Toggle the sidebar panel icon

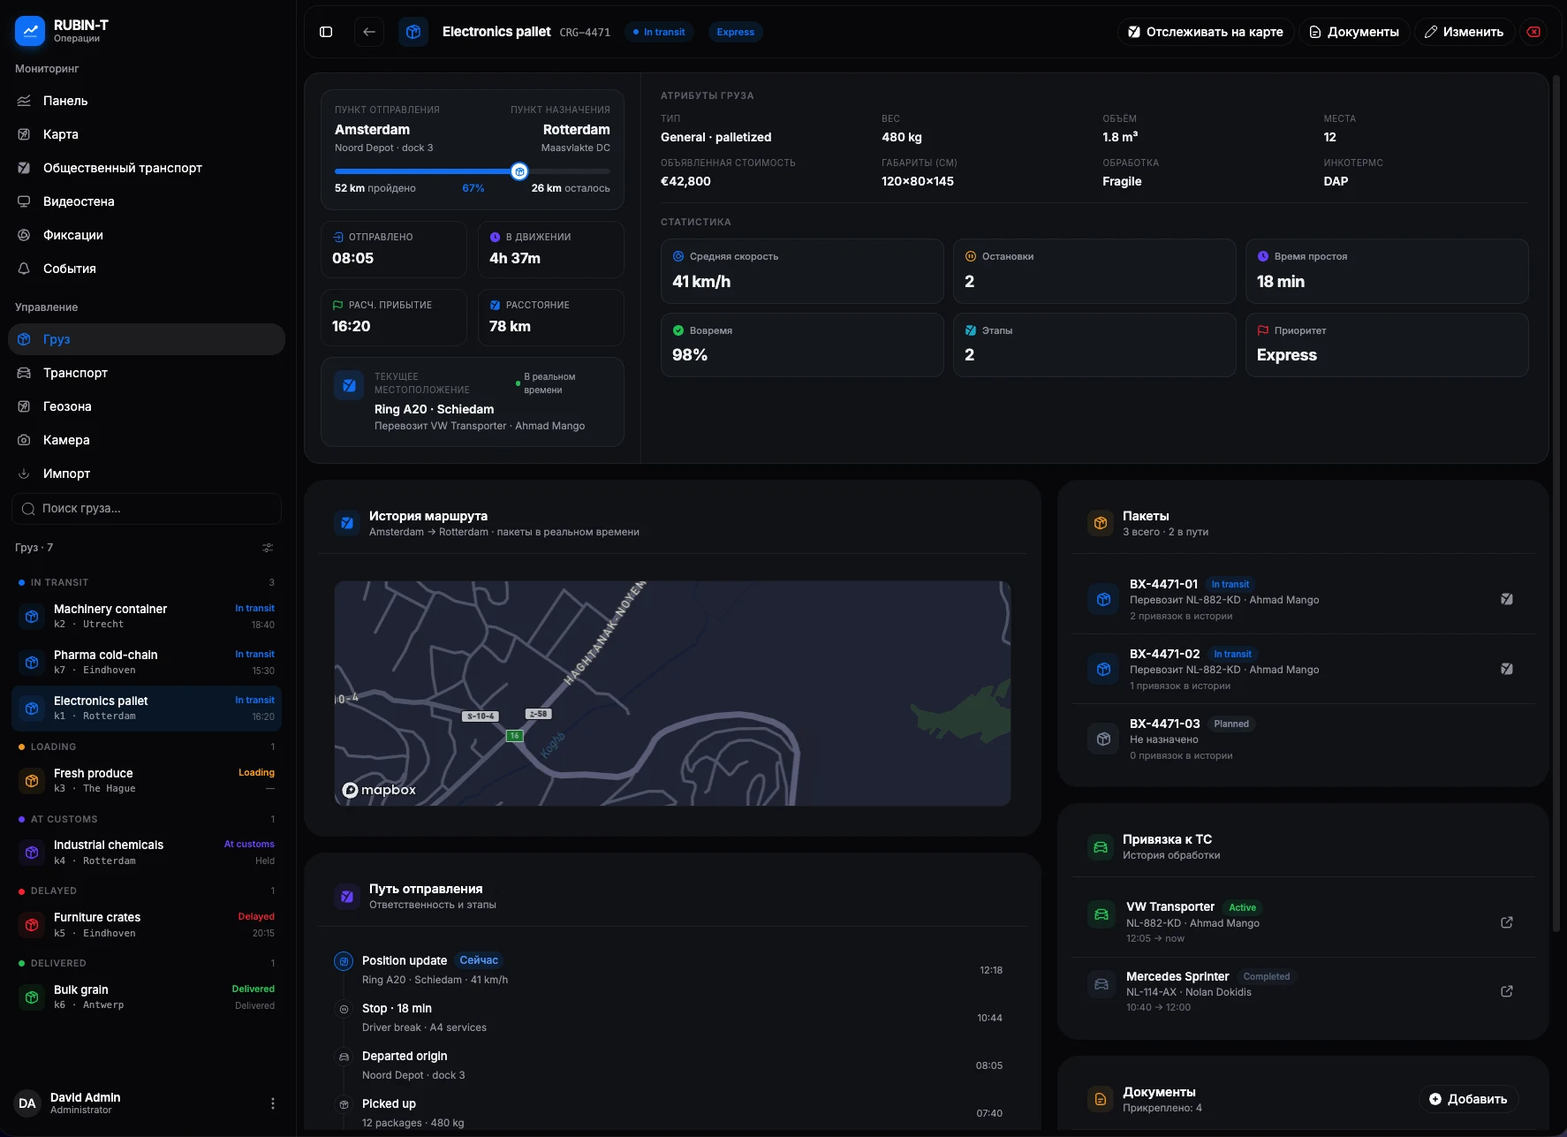[326, 32]
